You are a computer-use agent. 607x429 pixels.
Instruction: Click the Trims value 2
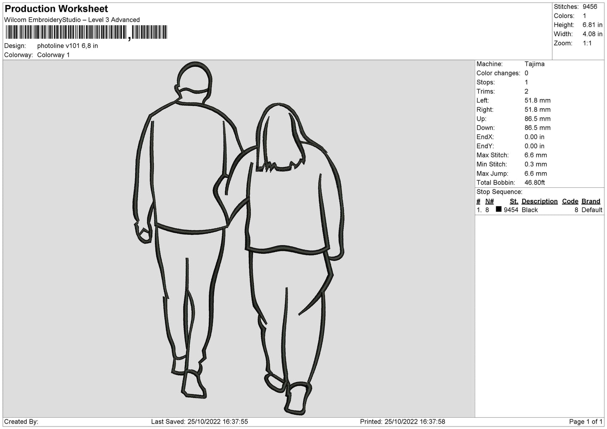[526, 92]
